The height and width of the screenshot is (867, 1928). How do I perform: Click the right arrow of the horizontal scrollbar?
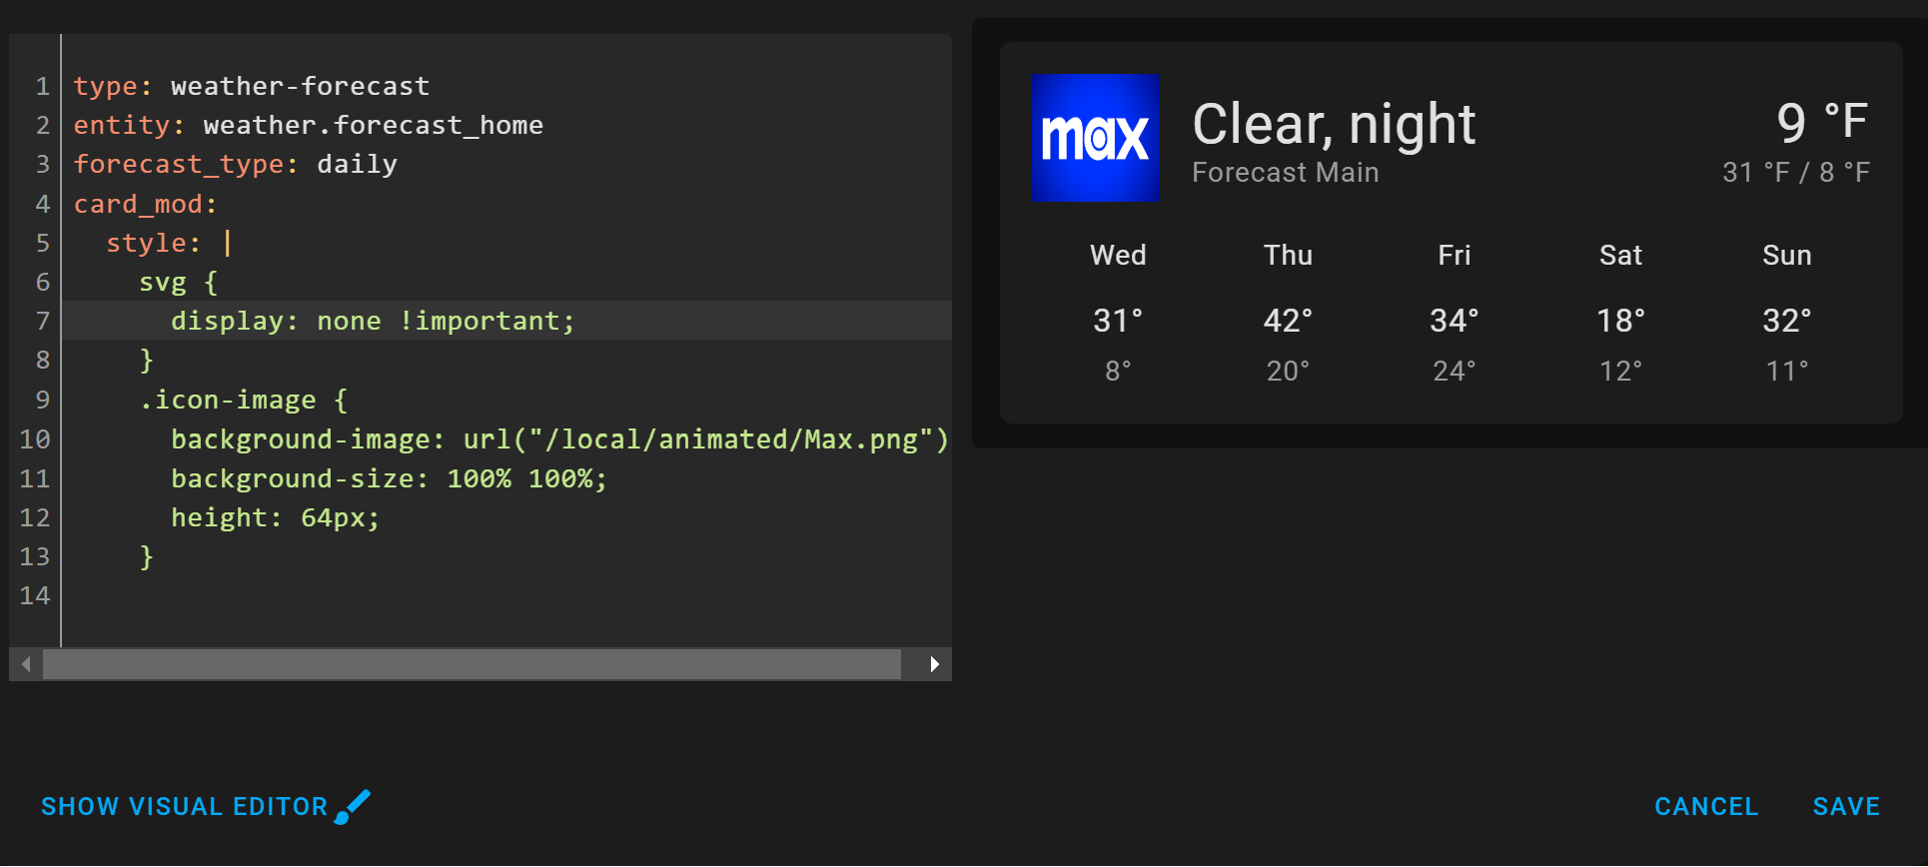point(935,662)
